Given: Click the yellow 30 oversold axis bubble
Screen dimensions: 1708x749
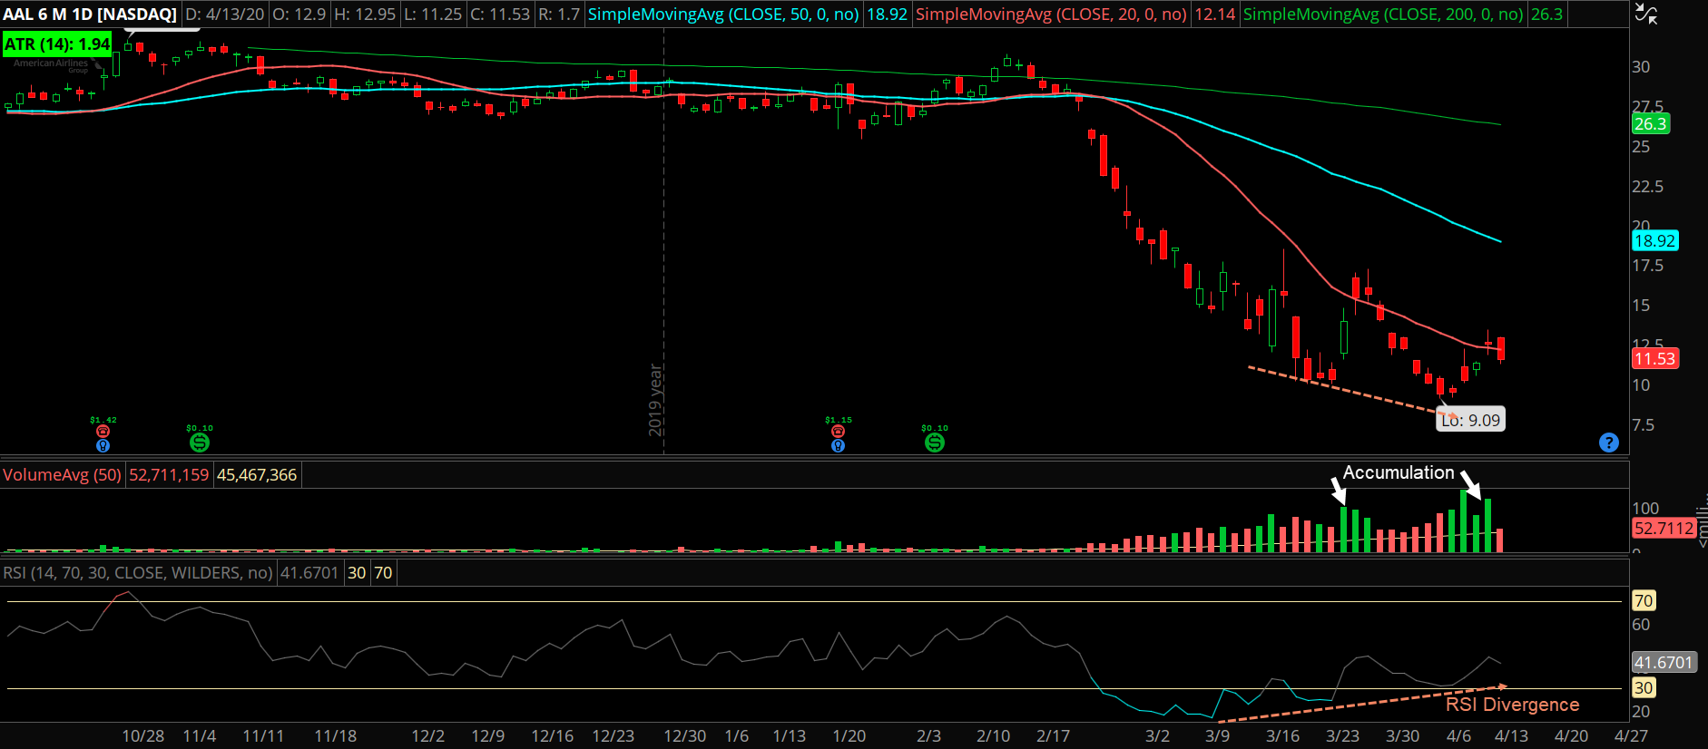Looking at the screenshot, I should (x=1644, y=687).
